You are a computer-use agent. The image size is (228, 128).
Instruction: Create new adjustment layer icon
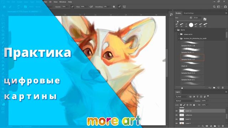[211, 126]
